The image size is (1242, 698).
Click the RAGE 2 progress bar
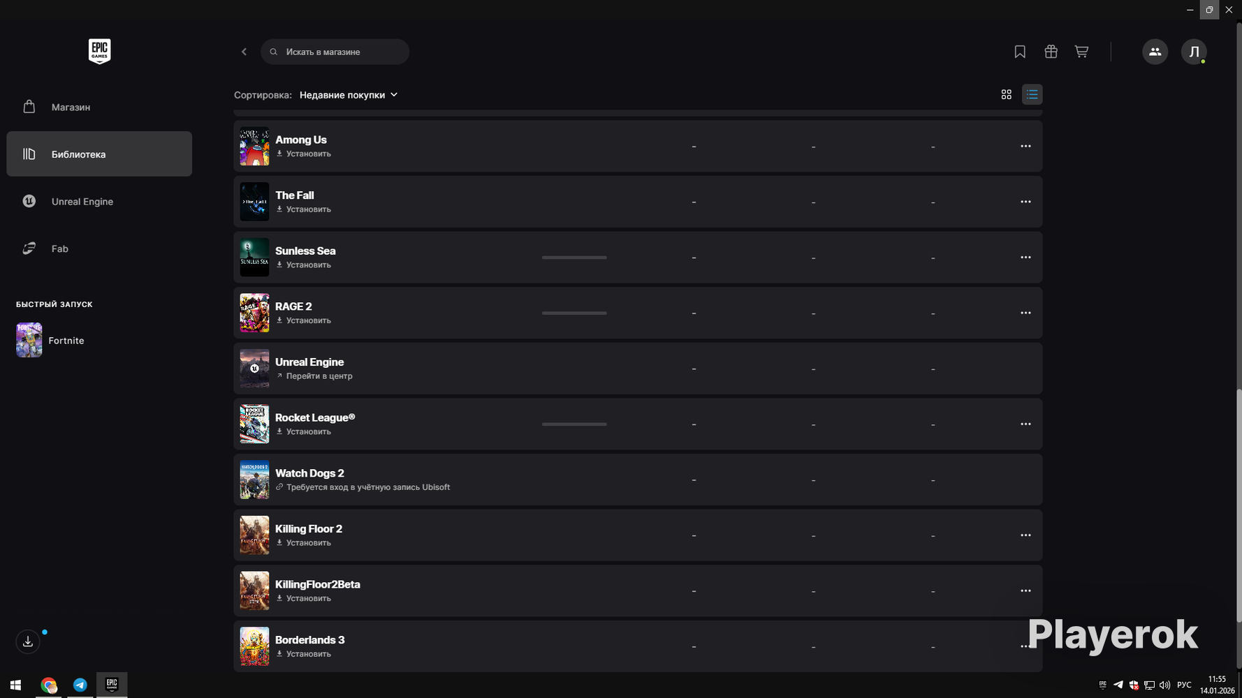click(x=574, y=313)
